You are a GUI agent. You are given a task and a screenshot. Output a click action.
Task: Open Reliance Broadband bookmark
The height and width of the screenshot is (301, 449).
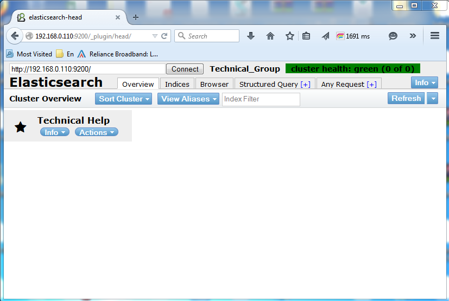[118, 54]
